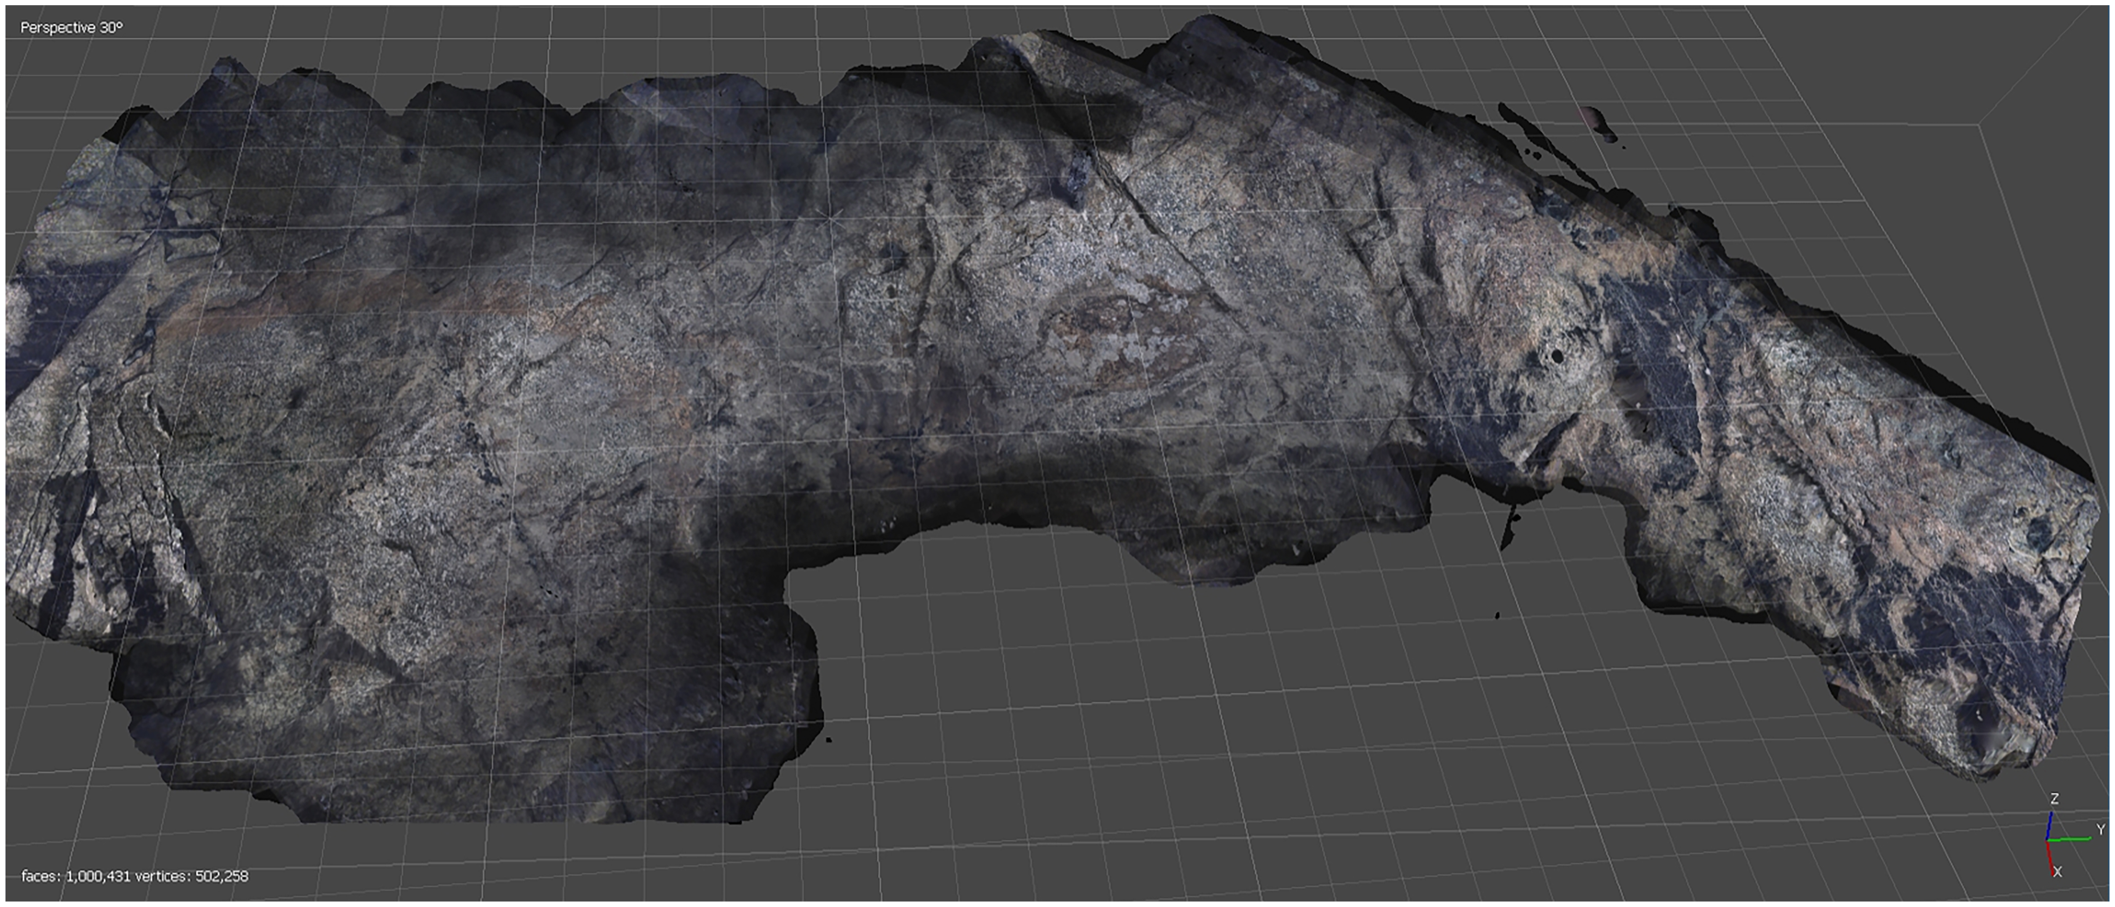Click the Y axis letter on gizmo
This screenshot has height=907, width=2115.
coord(2101,830)
